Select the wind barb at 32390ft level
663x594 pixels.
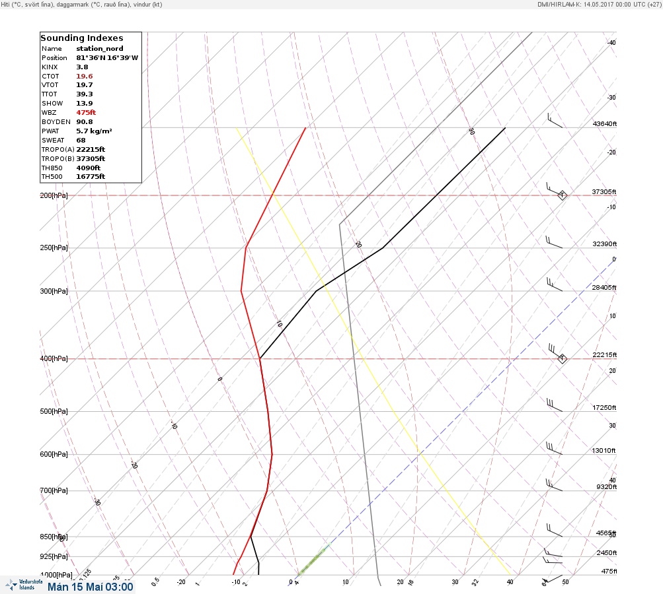point(554,242)
